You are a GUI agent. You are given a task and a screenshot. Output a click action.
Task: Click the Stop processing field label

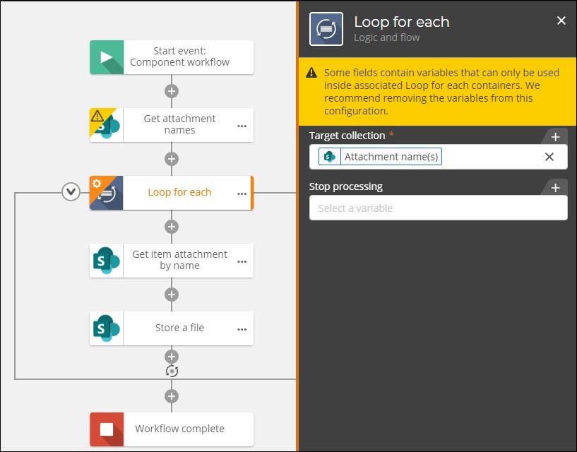(346, 186)
